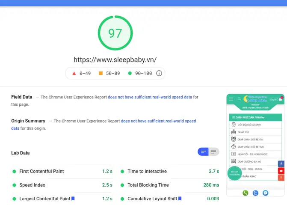Click the 2.7 s interactive time value
The image size is (287, 205).
point(214,171)
